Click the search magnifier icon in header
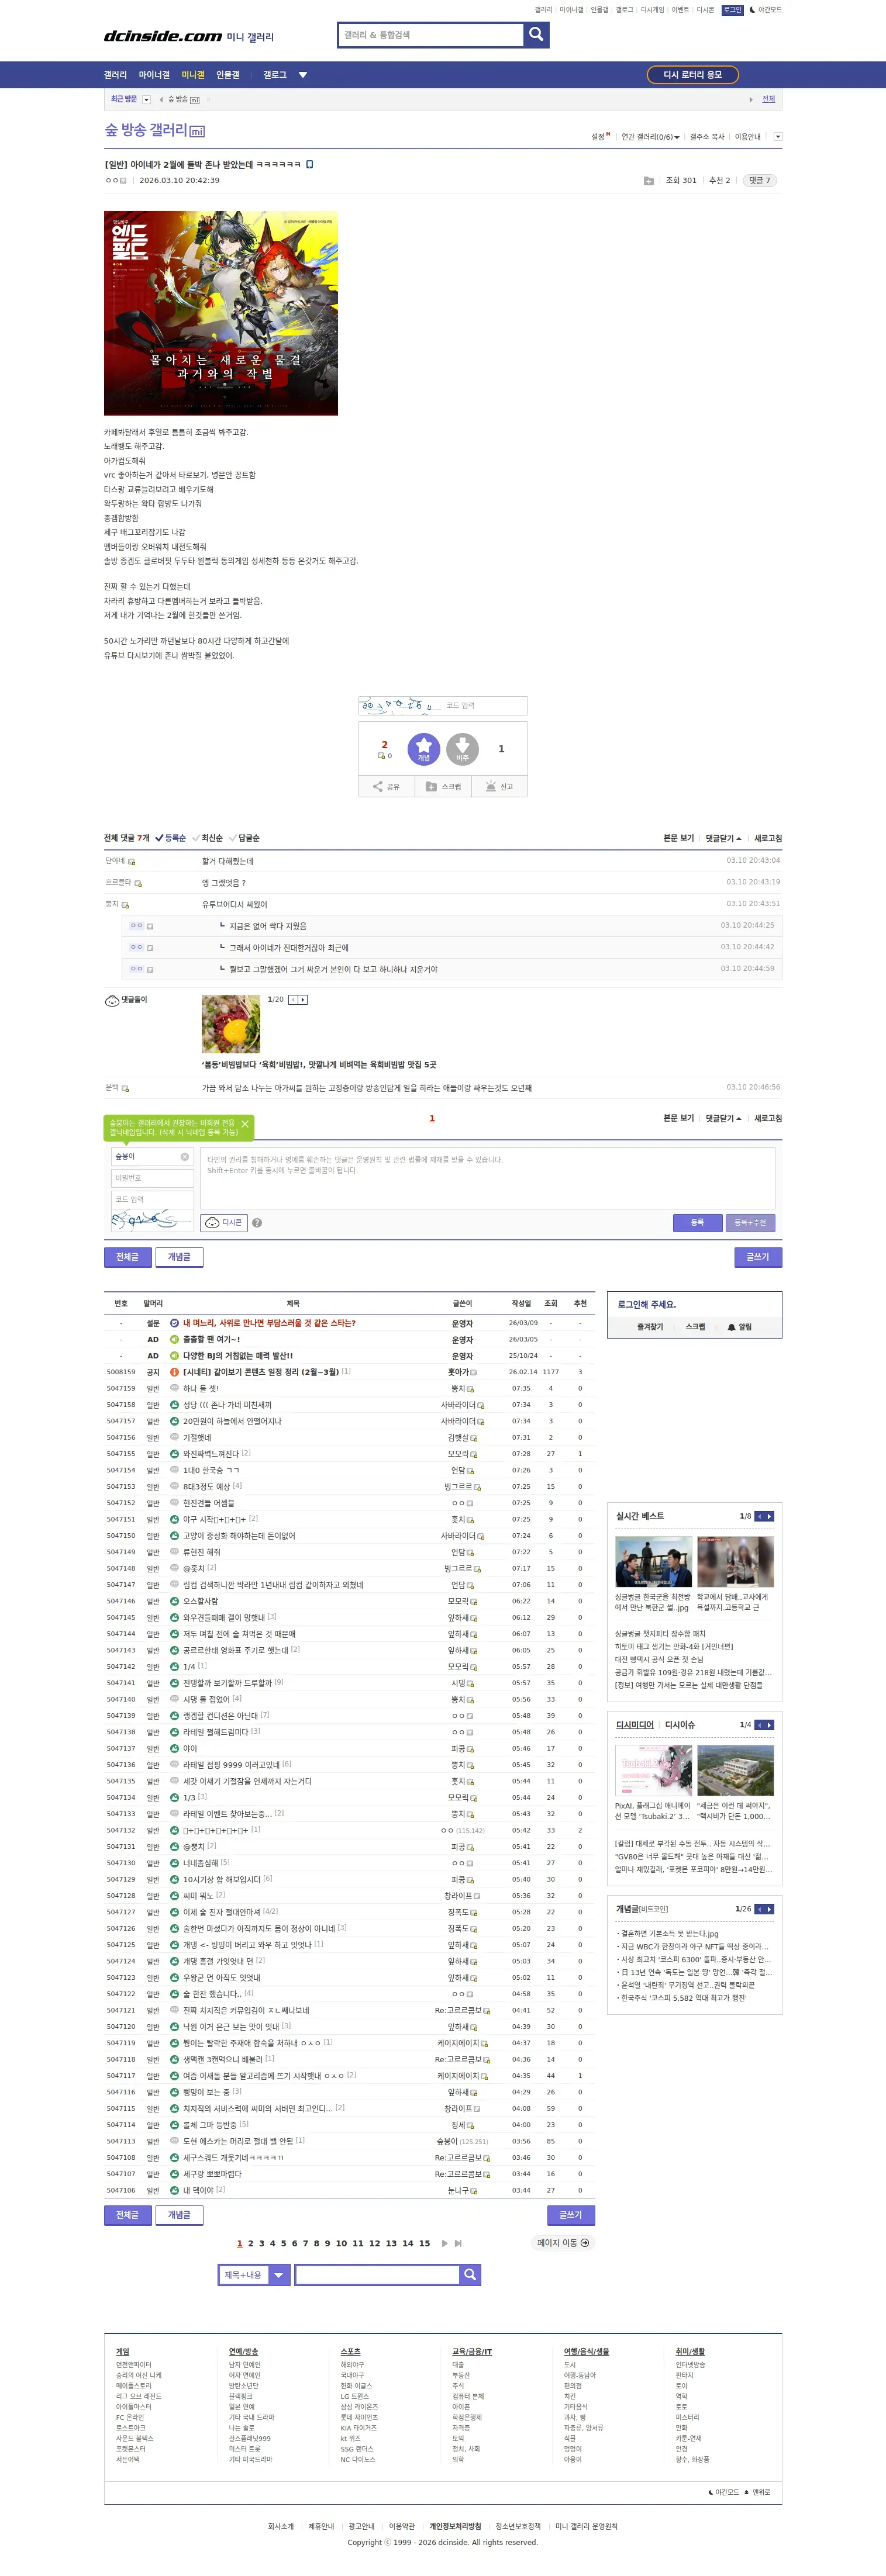The width and height of the screenshot is (886, 2576). [536, 35]
